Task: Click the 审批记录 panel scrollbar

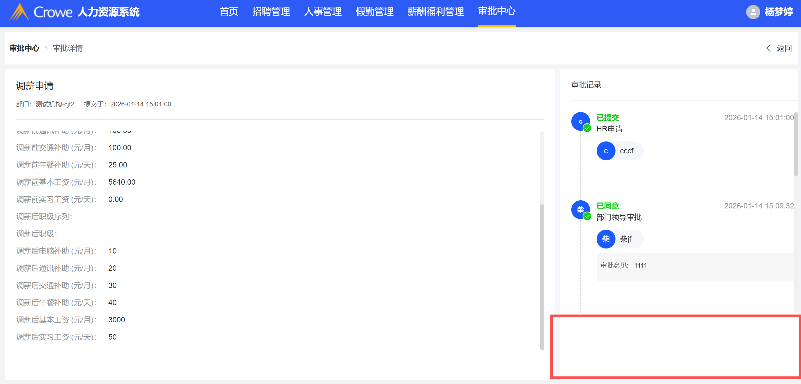Action: click(796, 144)
